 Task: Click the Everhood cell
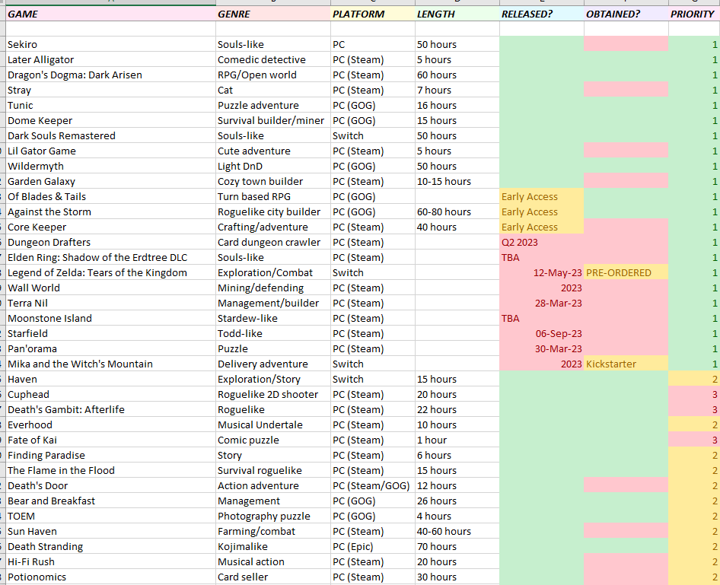(110, 424)
